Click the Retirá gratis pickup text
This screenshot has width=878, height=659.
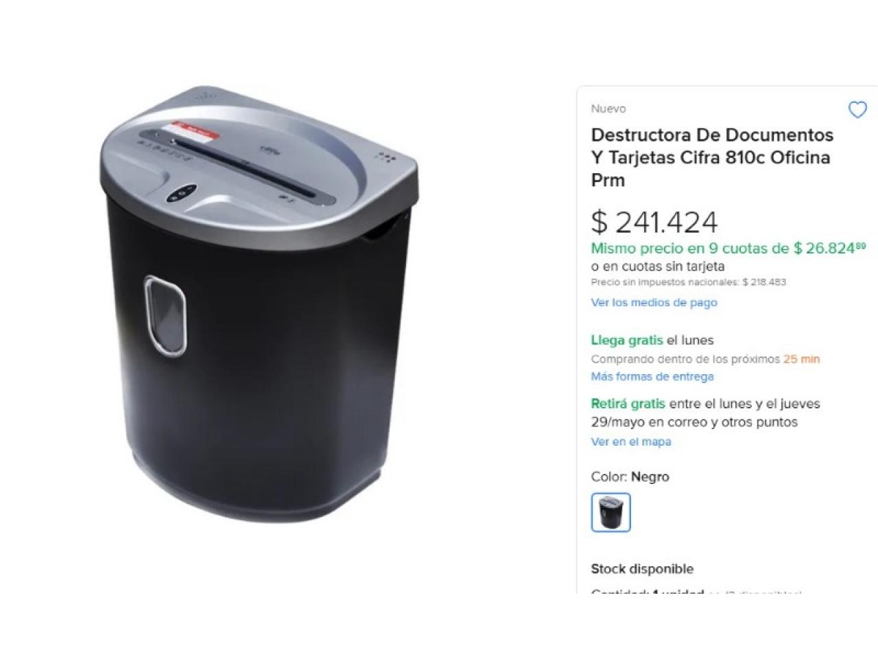[705, 413]
